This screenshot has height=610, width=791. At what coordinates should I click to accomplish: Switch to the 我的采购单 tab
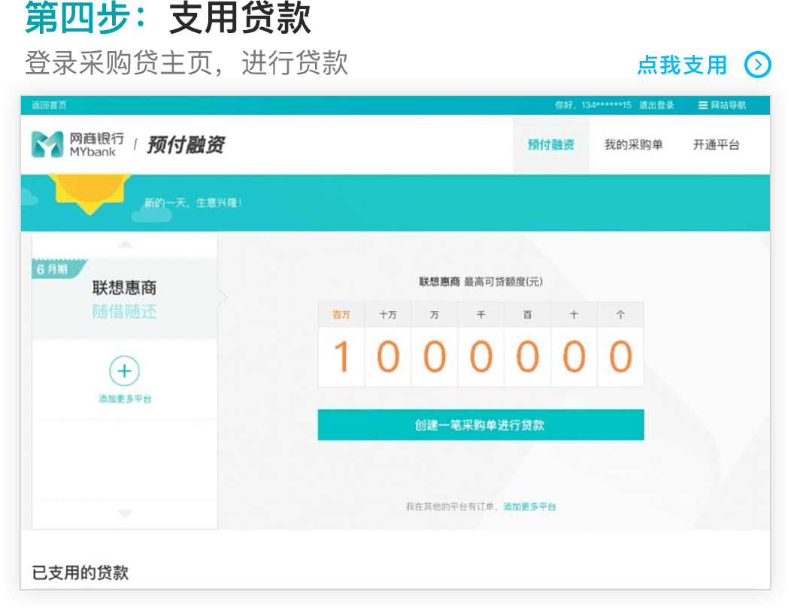pyautogui.click(x=634, y=145)
